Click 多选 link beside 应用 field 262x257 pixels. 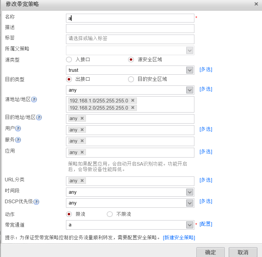[206, 152]
